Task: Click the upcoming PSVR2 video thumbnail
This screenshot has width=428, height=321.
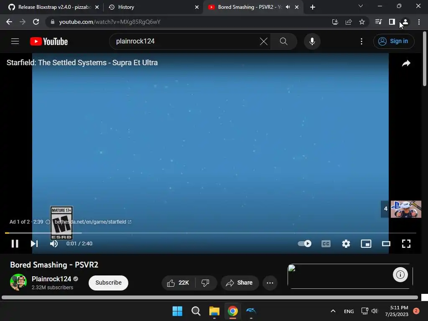Action: point(406,209)
